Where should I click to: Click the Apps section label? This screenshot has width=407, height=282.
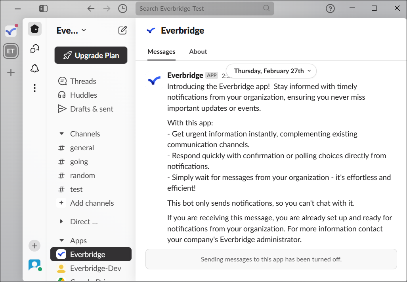pos(78,240)
